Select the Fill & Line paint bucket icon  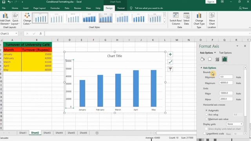(202, 59)
